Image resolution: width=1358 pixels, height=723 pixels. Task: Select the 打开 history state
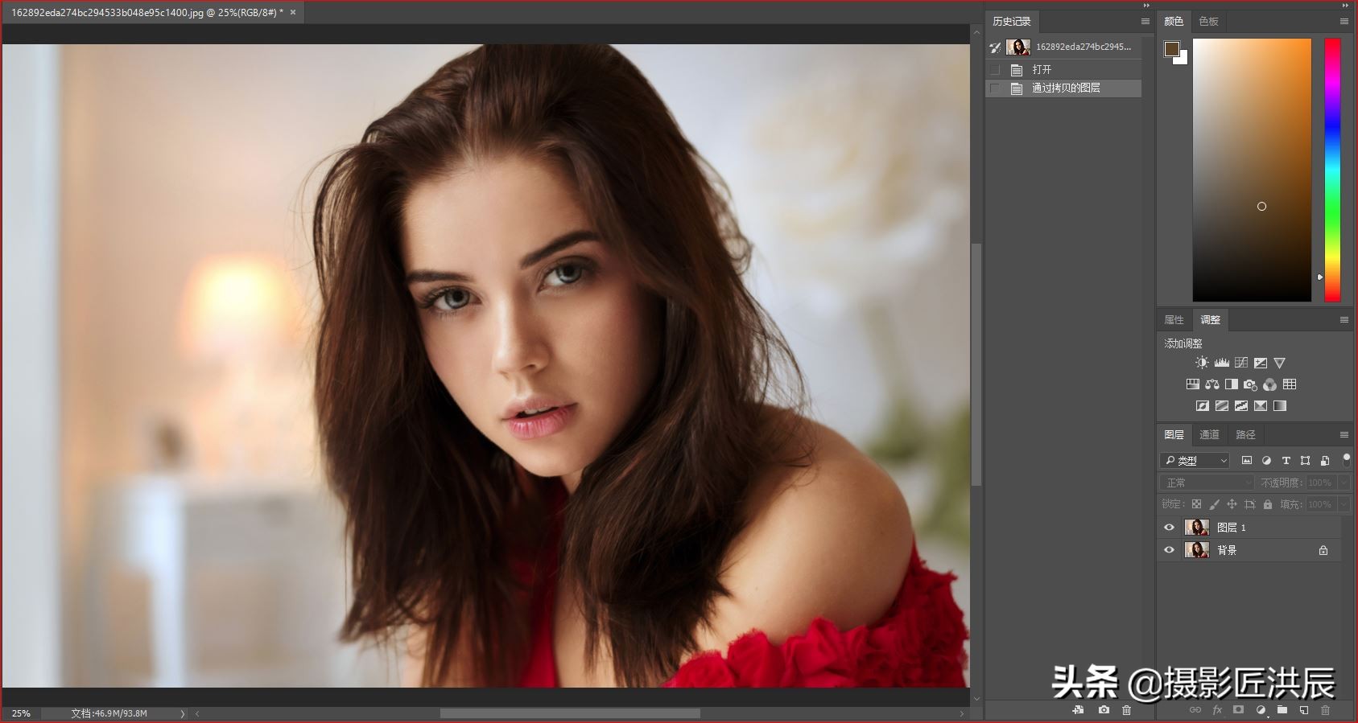pos(1042,70)
